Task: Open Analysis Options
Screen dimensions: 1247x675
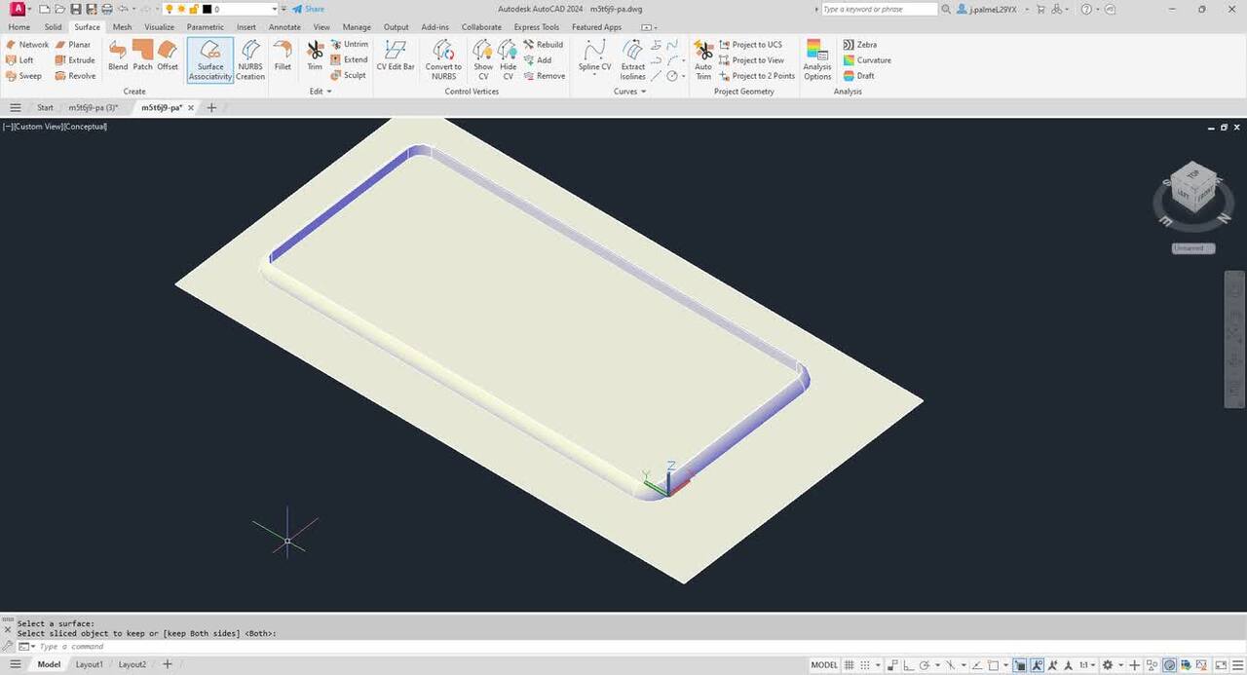Action: [817, 59]
